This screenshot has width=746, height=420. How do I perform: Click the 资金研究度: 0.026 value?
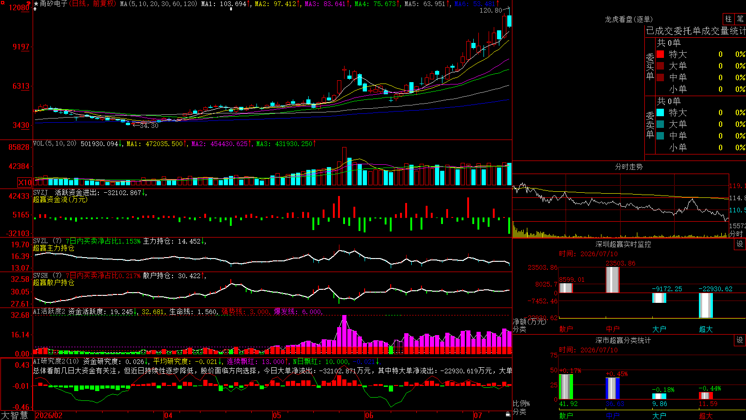tap(116, 361)
